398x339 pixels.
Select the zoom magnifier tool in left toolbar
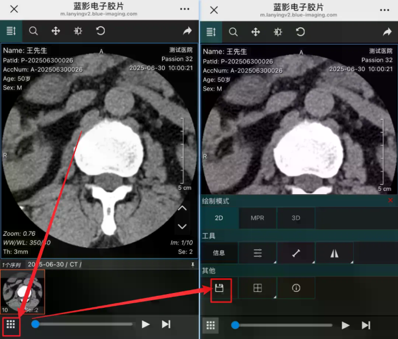34,31
